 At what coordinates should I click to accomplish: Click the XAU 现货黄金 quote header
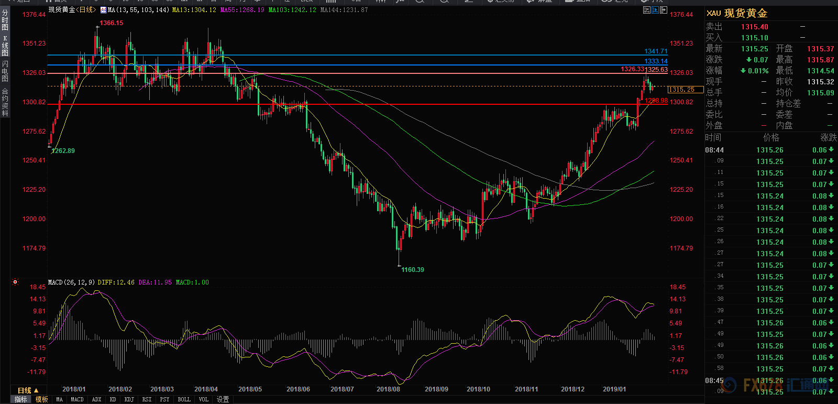click(x=737, y=13)
